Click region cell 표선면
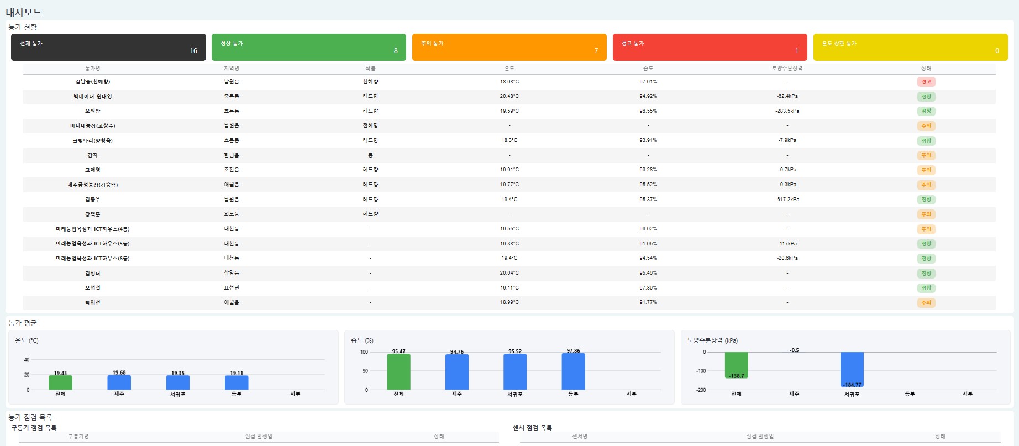This screenshot has height=446, width=1019. (232, 288)
